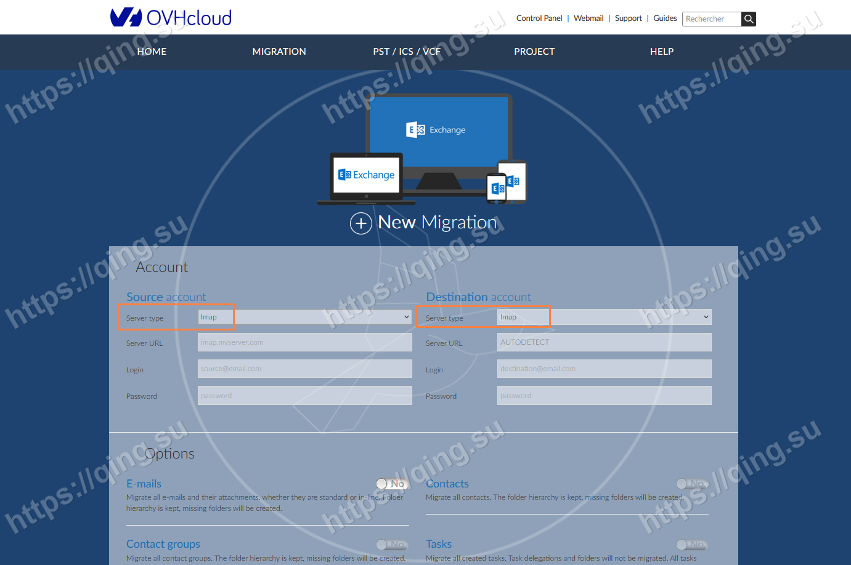Click the Source Login field
The image size is (851, 565).
tap(305, 369)
